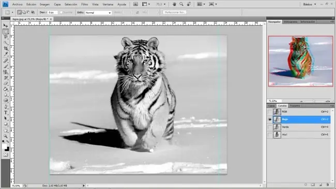Select the Lasso tool

pos(6,37)
